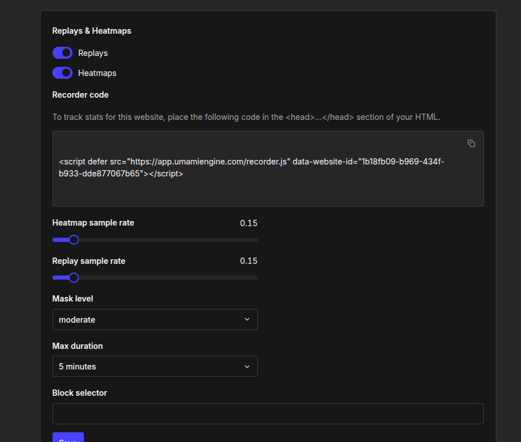This screenshot has width=521, height=442.
Task: Click the Heatmap sample rate slider handle
Action: pos(74,240)
